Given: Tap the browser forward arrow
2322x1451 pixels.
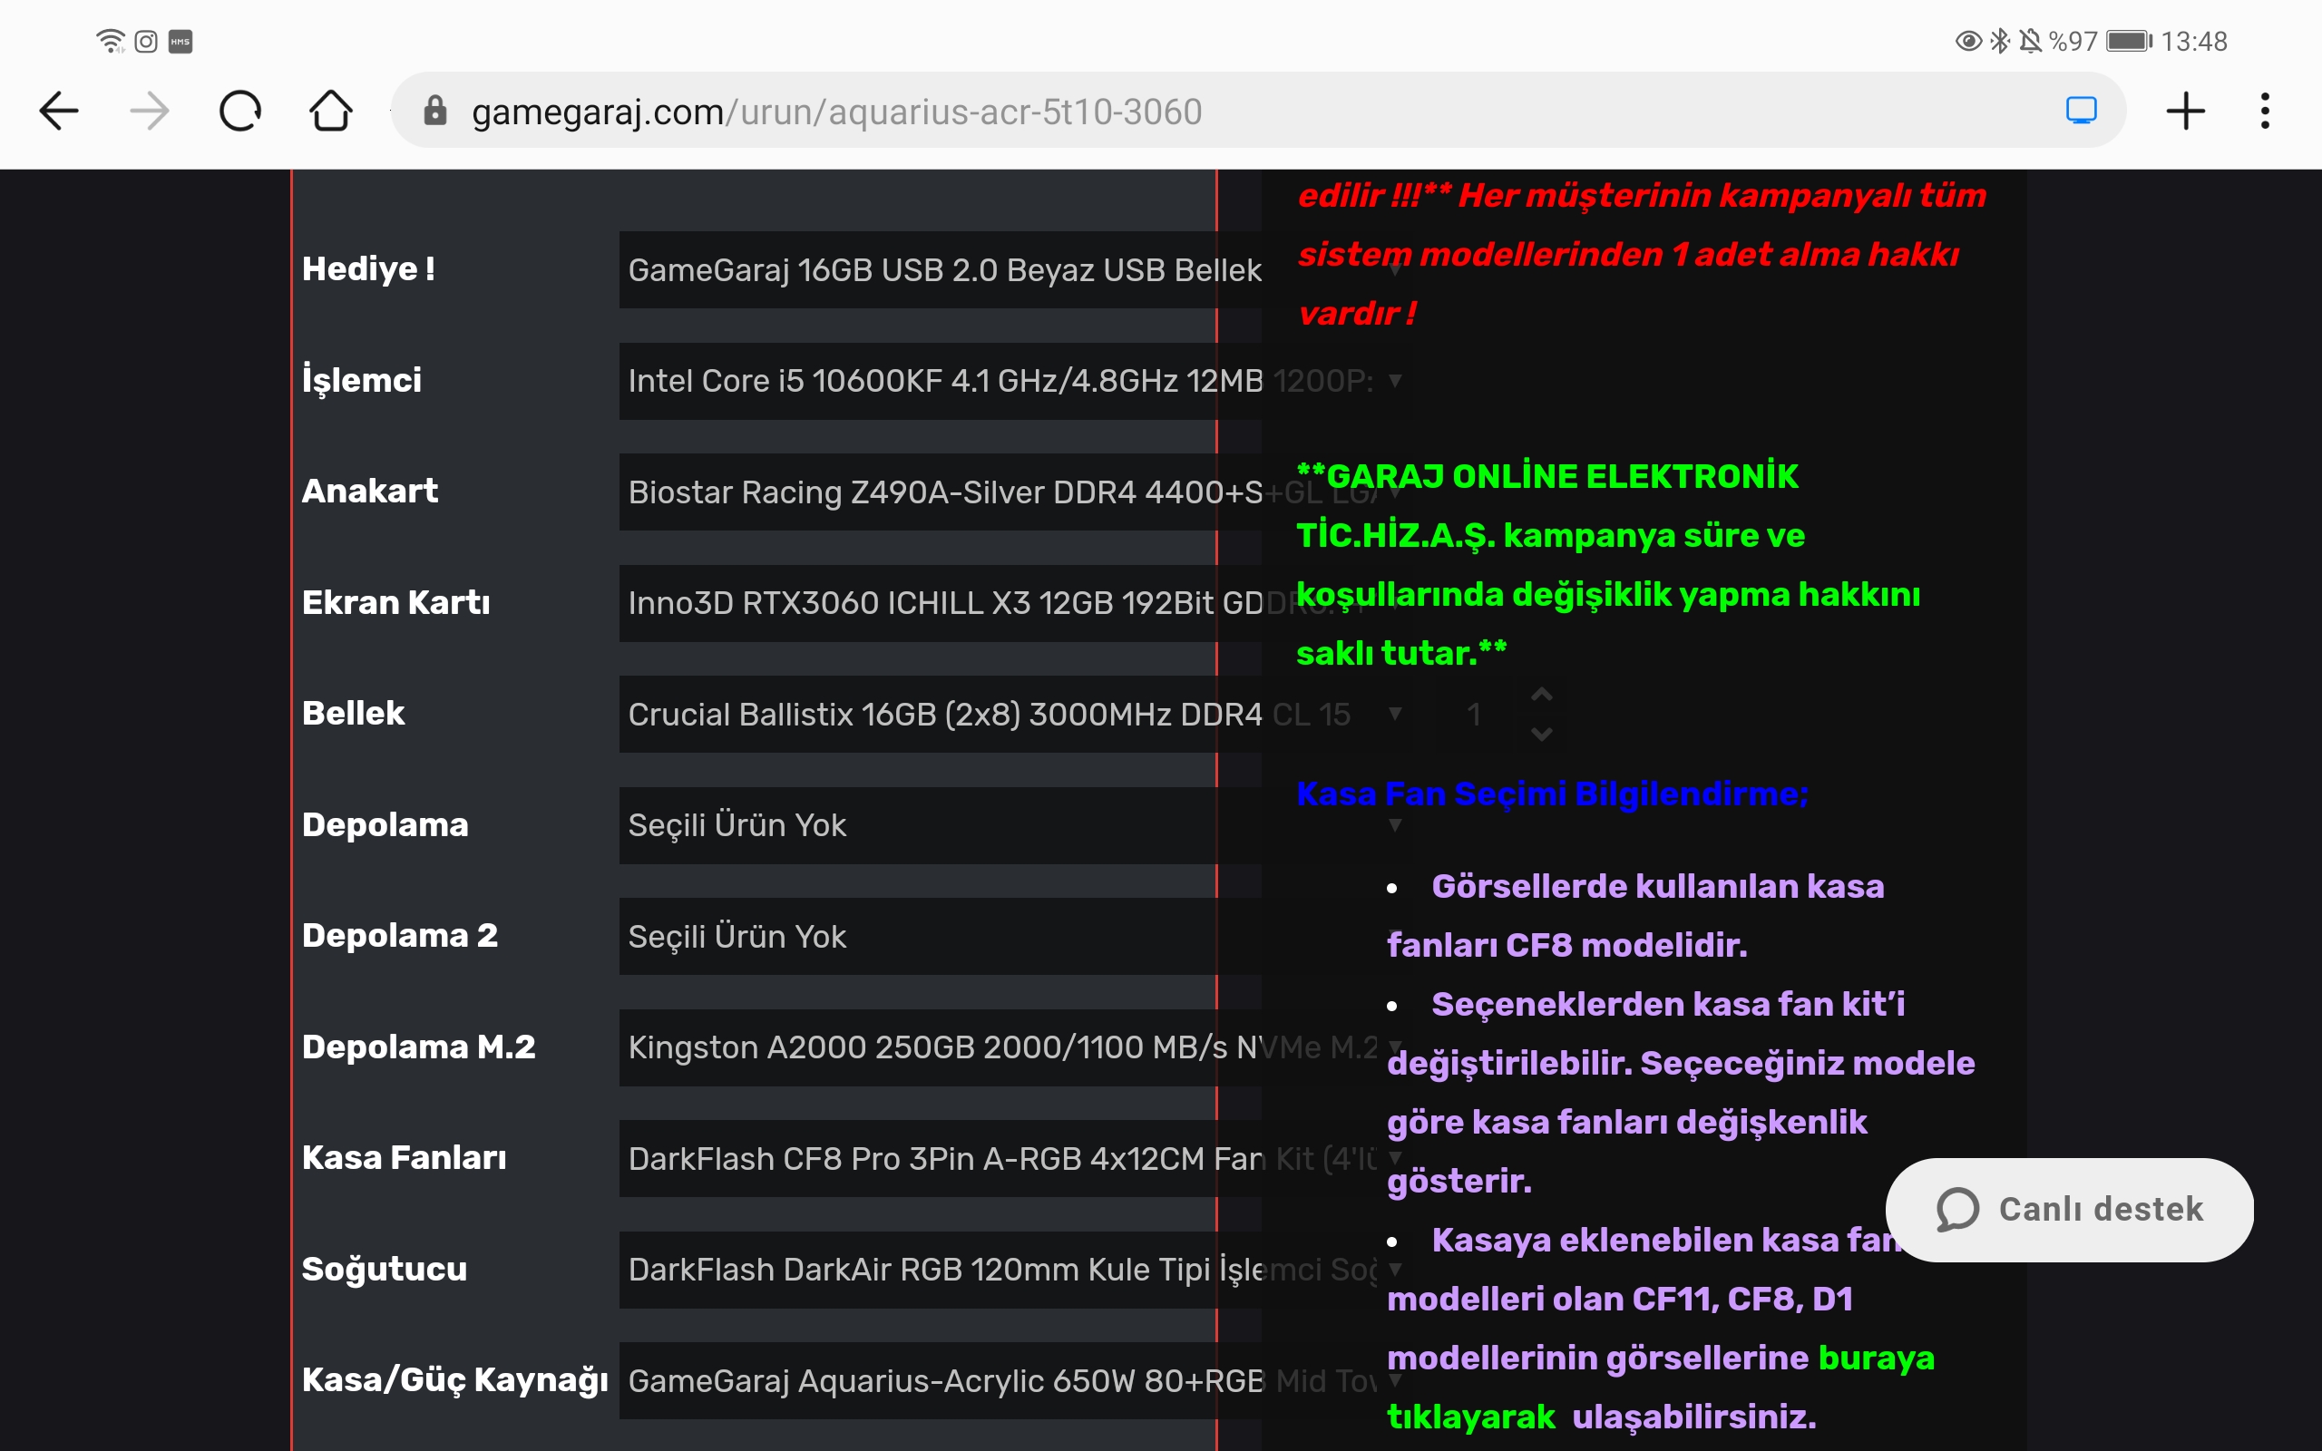Looking at the screenshot, I should point(150,112).
